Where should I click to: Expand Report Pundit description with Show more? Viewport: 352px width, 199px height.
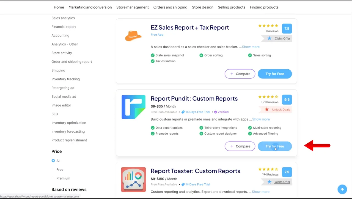pyautogui.click(x=261, y=119)
